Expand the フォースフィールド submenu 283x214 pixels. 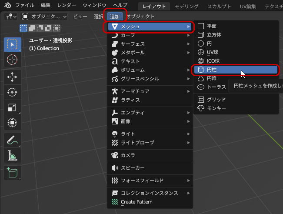[x=150, y=181]
